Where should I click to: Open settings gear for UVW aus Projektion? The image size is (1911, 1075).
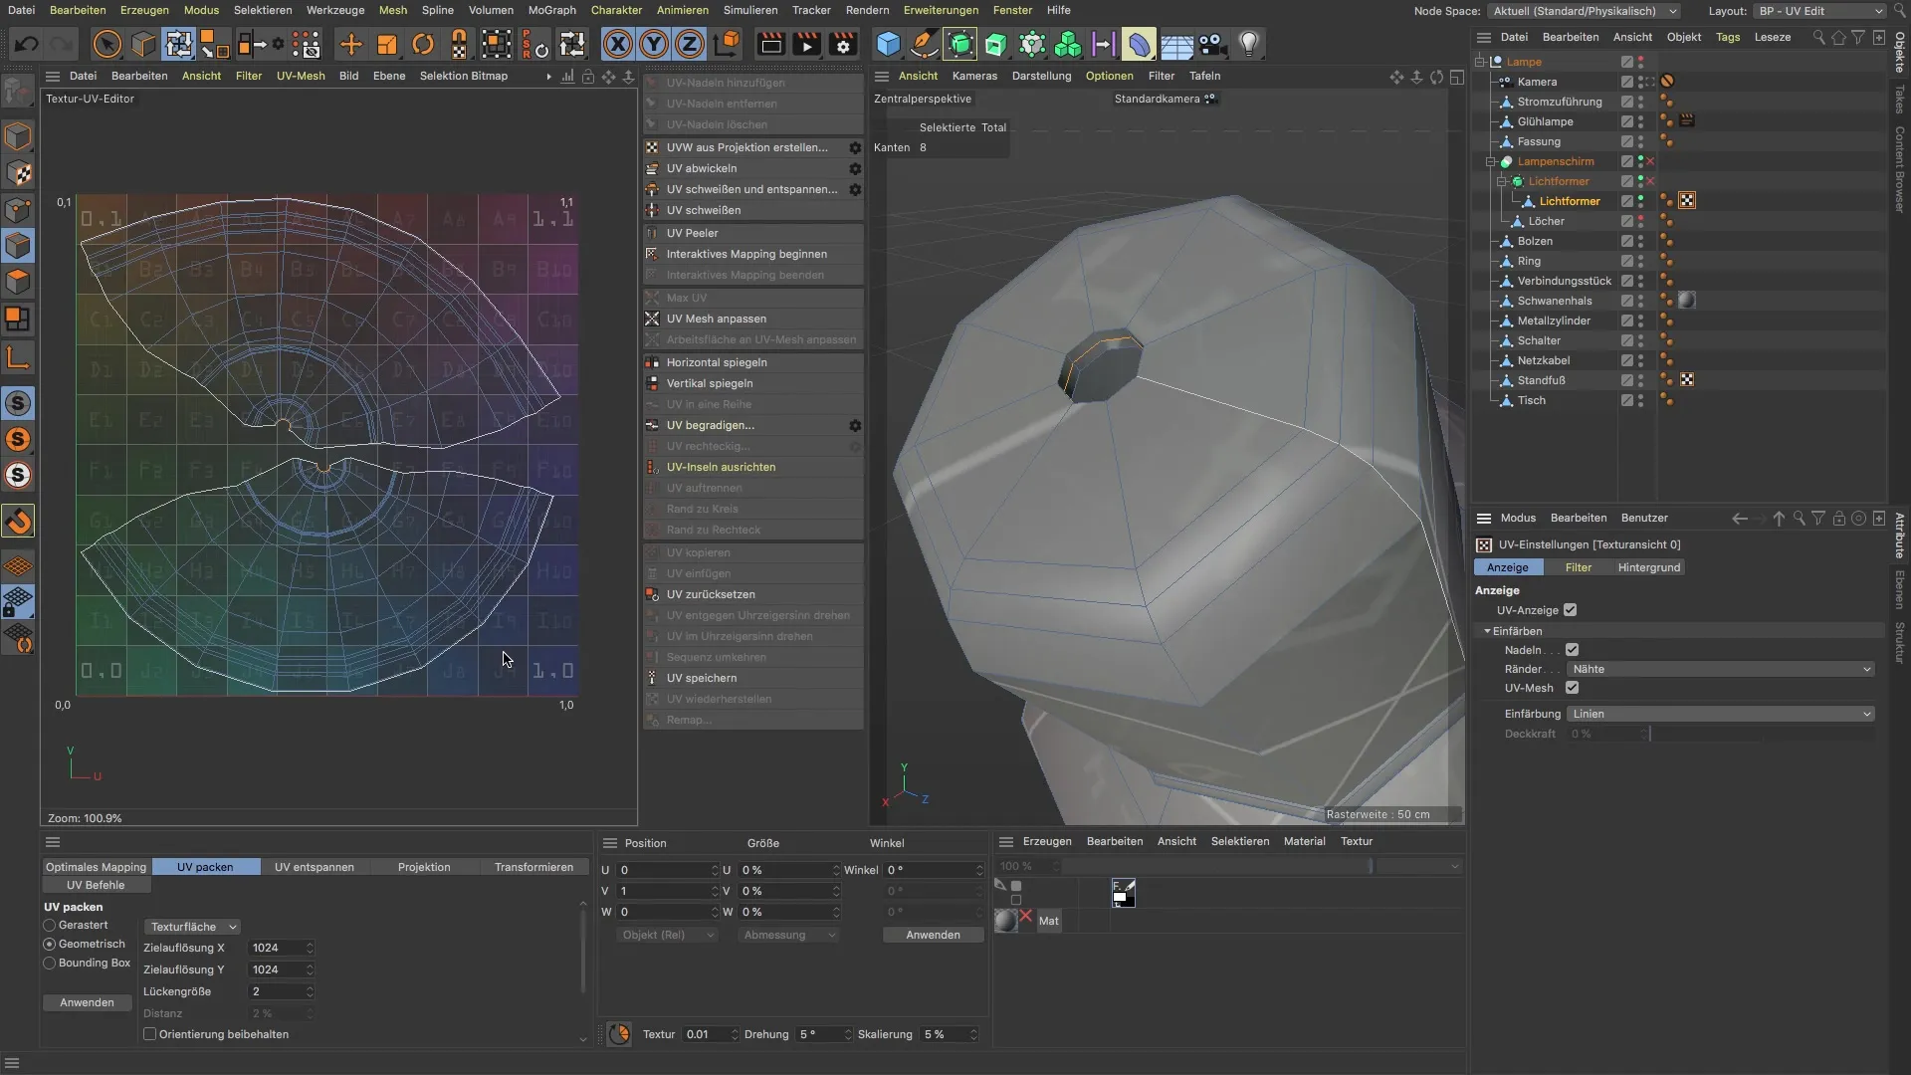855,147
